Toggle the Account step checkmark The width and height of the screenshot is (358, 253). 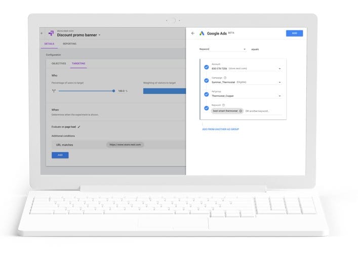(206, 67)
